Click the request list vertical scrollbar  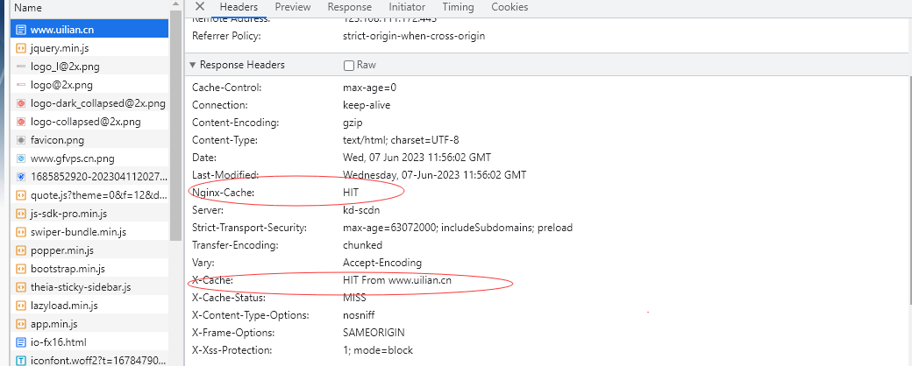click(175, 131)
